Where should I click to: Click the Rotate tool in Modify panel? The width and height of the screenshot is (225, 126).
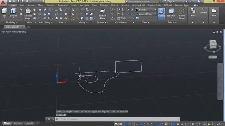point(82,14)
